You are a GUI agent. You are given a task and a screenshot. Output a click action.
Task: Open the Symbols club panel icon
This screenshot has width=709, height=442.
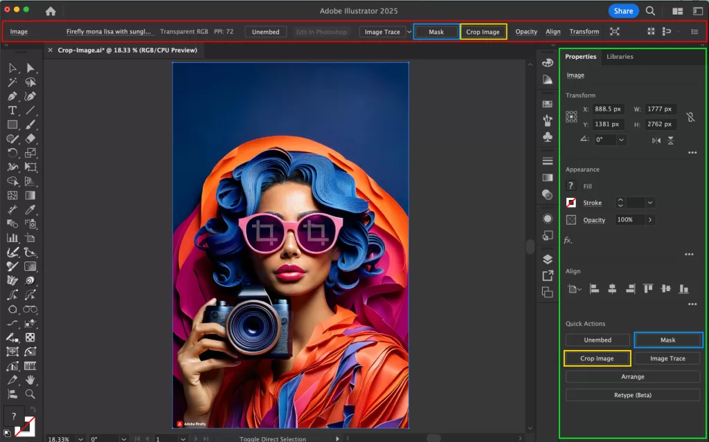pos(548,137)
